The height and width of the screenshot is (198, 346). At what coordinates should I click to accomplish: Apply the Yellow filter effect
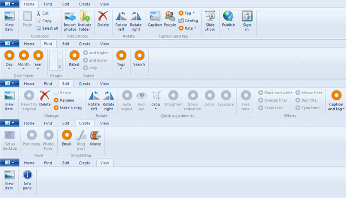pyautogui.click(x=309, y=93)
